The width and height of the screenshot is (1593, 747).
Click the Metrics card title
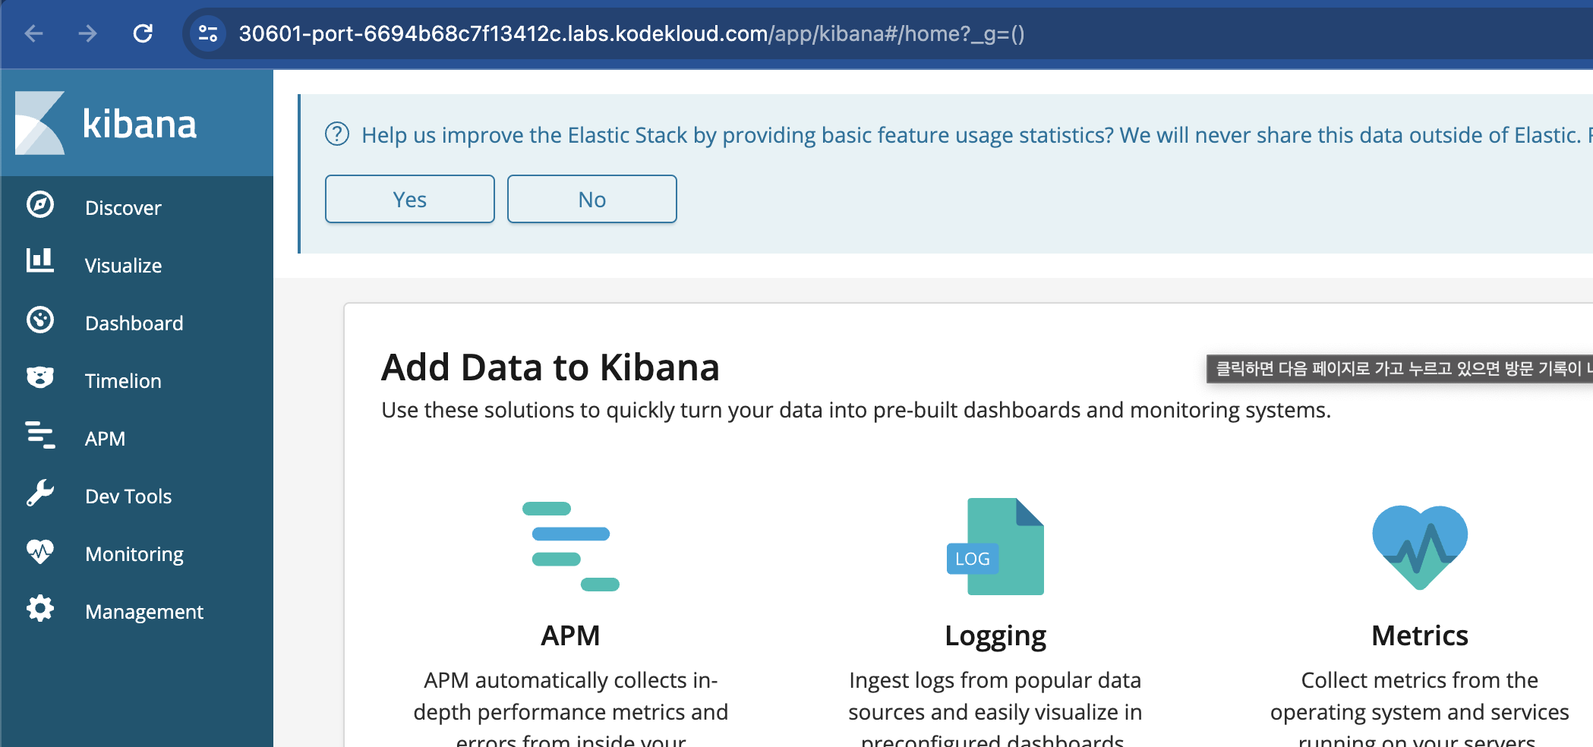[1420, 635]
